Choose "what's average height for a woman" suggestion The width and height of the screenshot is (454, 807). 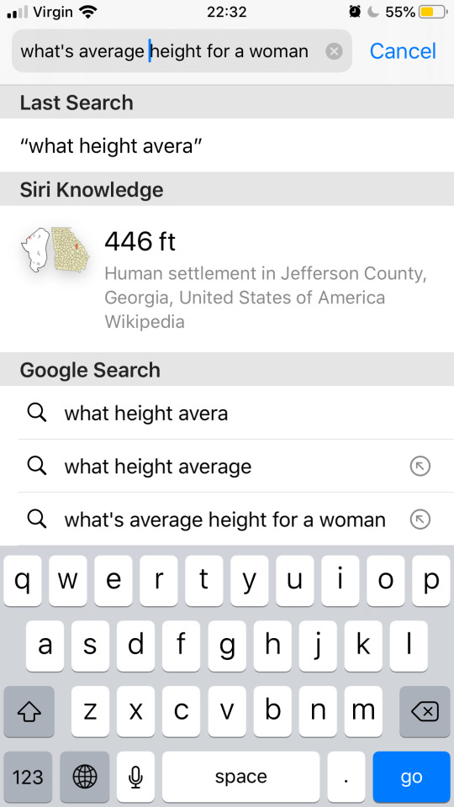click(227, 520)
